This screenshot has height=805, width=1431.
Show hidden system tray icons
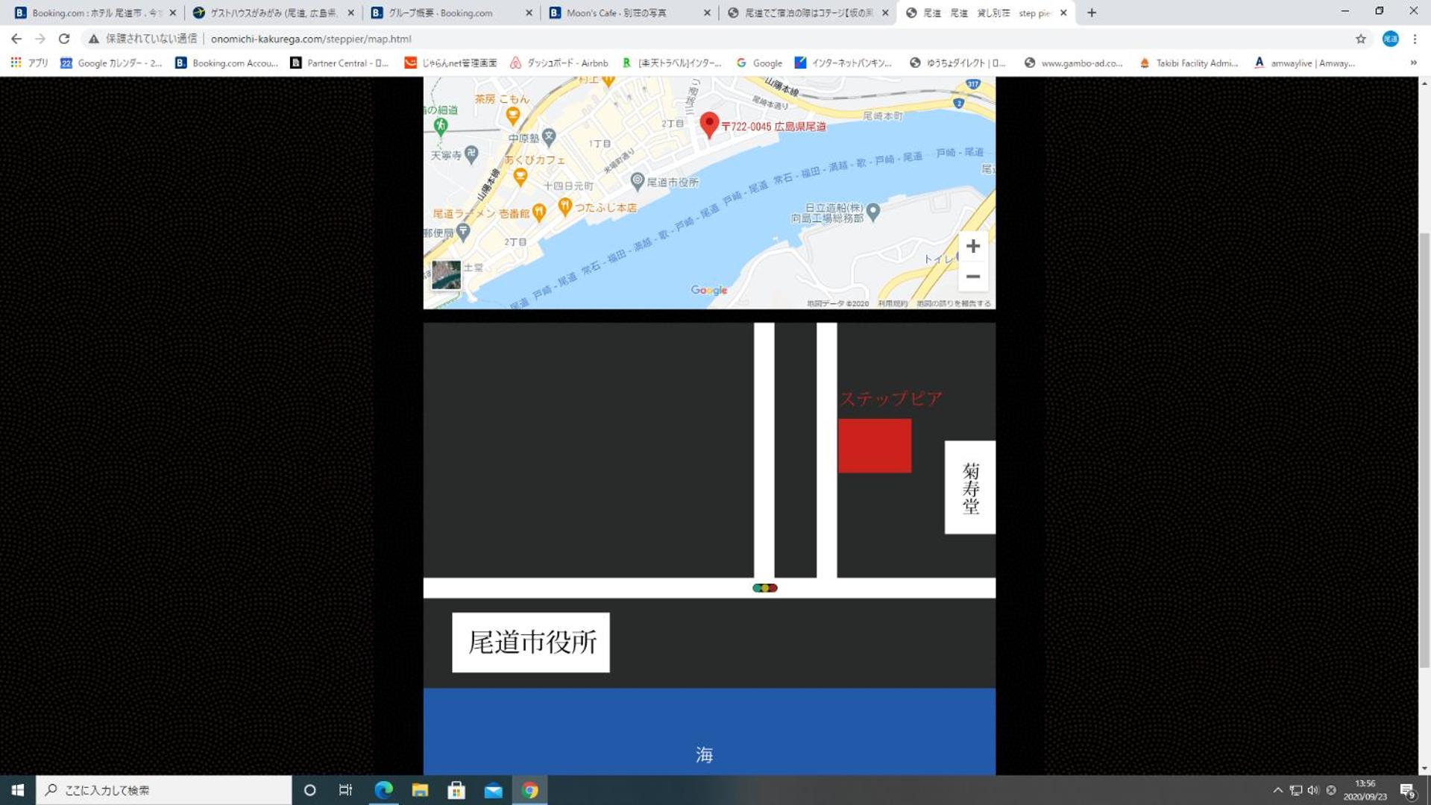click(x=1277, y=790)
